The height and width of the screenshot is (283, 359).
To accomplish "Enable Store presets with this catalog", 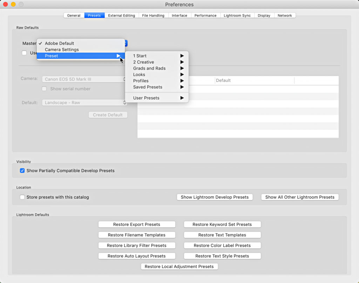I will [22, 197].
